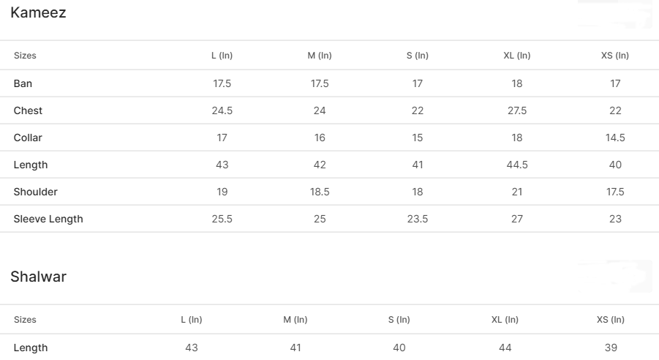Image resolution: width=659 pixels, height=360 pixels.
Task: Select the Sleeve Length row label
Action: [x=48, y=219]
